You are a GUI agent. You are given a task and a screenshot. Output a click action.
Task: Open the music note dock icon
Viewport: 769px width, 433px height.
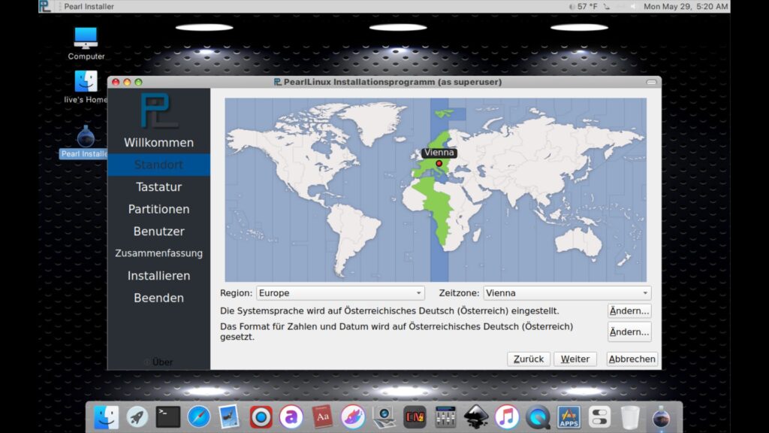tap(507, 417)
